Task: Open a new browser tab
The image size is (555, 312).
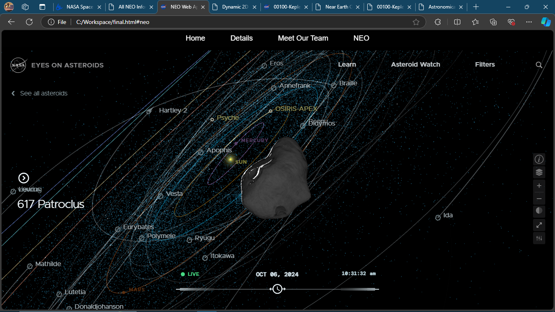Action: coord(476,7)
